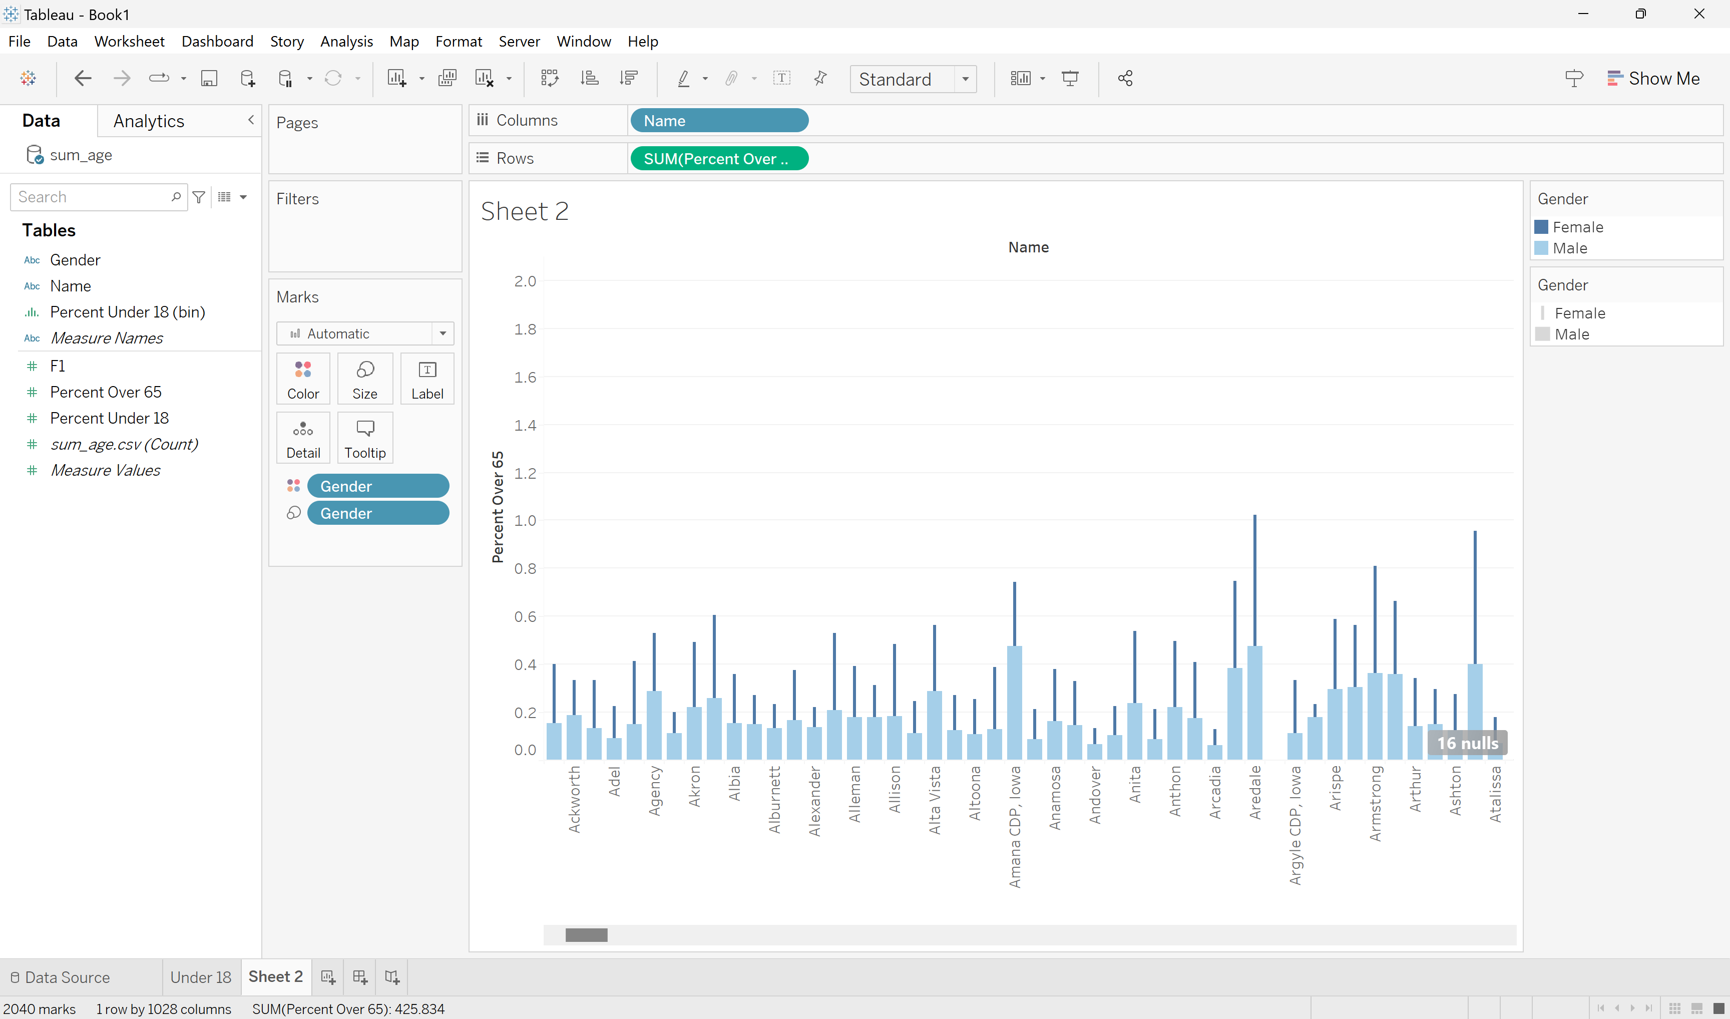Click the horizontal chart scrollbar thumb
Screen dimensions: 1730x1019
pyautogui.click(x=586, y=934)
